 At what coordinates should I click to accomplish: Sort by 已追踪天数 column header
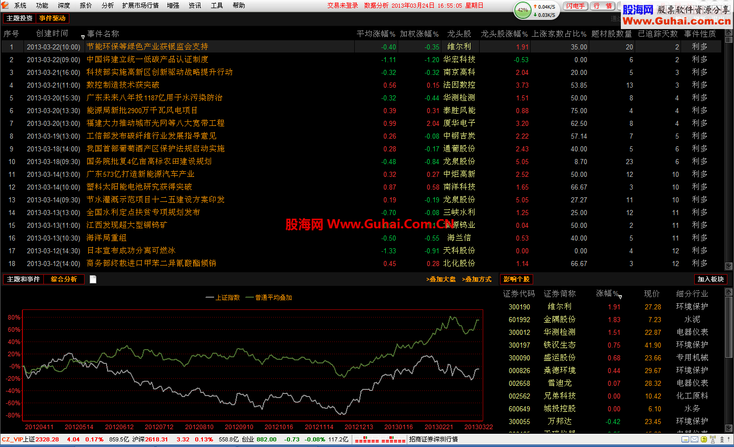coord(658,34)
